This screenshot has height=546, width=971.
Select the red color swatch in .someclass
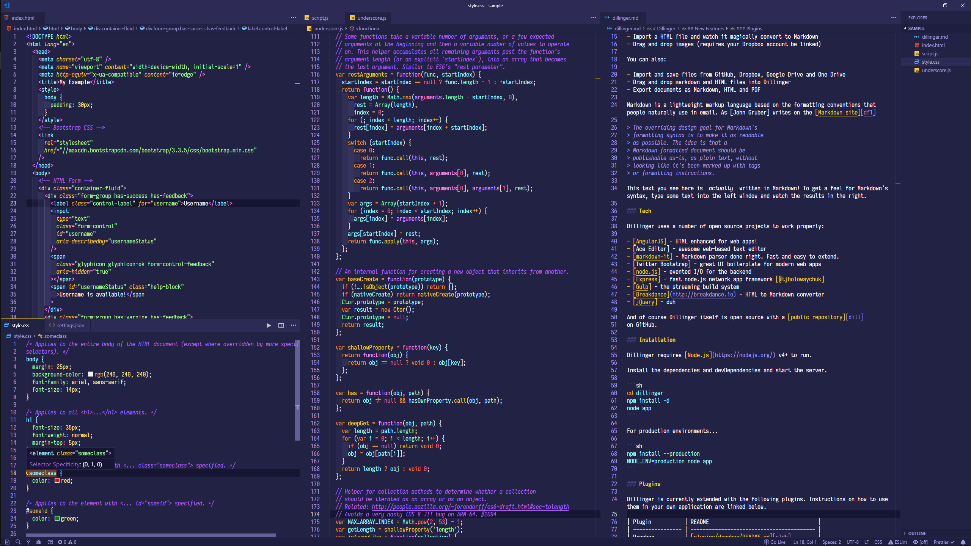(57, 481)
